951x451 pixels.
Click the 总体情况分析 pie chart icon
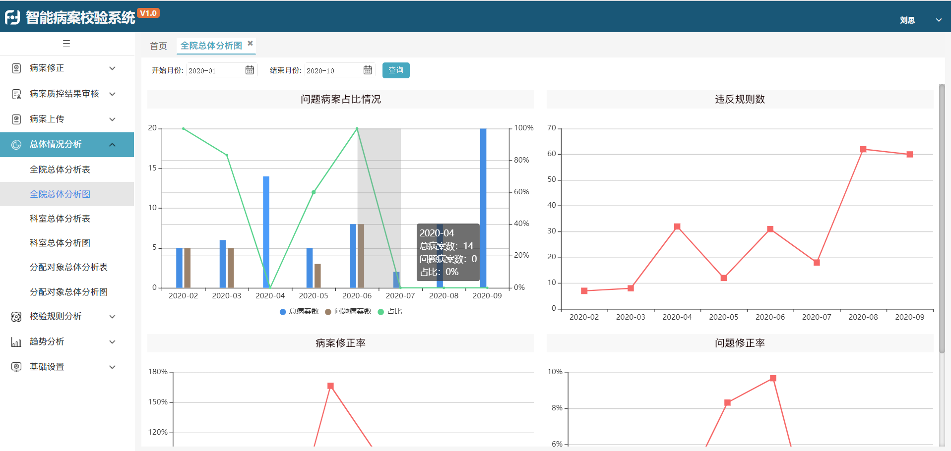16,144
